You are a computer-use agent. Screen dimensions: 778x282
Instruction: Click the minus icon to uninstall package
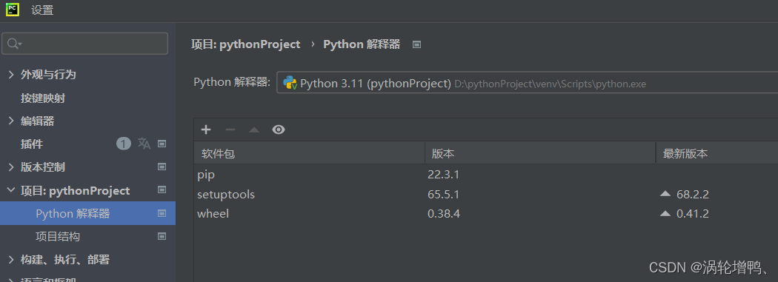coord(230,130)
